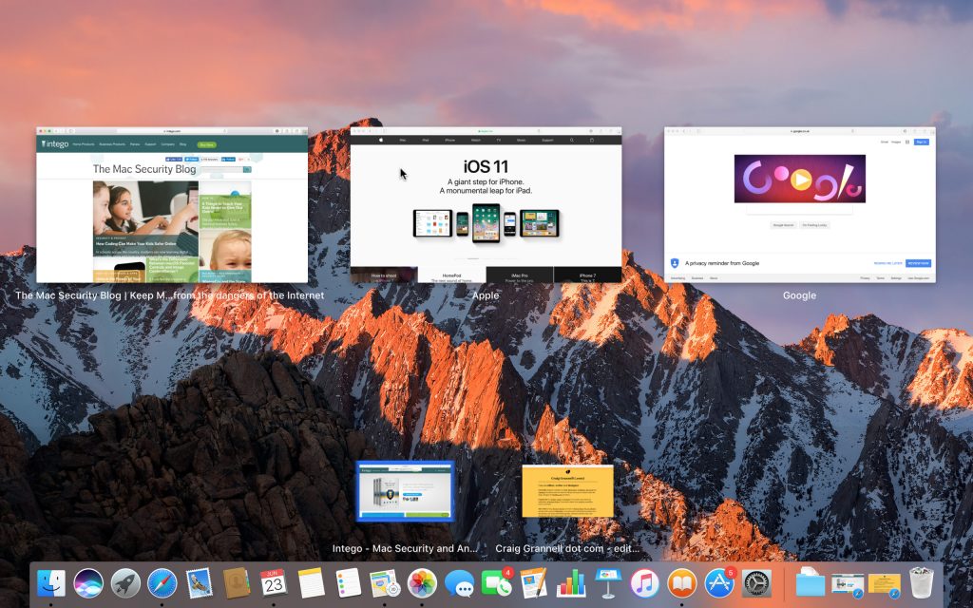Click 'A privacy reminder from Google' text

coord(722,263)
